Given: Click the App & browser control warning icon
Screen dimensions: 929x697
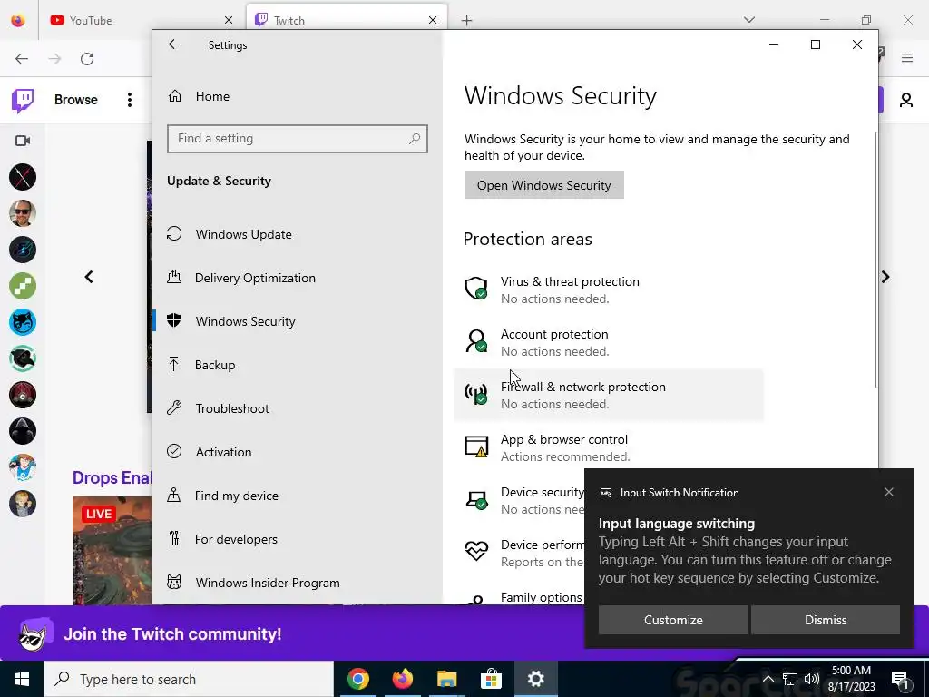Looking at the screenshot, I should tap(475, 447).
